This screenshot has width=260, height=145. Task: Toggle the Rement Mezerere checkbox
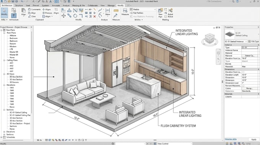click(243, 86)
